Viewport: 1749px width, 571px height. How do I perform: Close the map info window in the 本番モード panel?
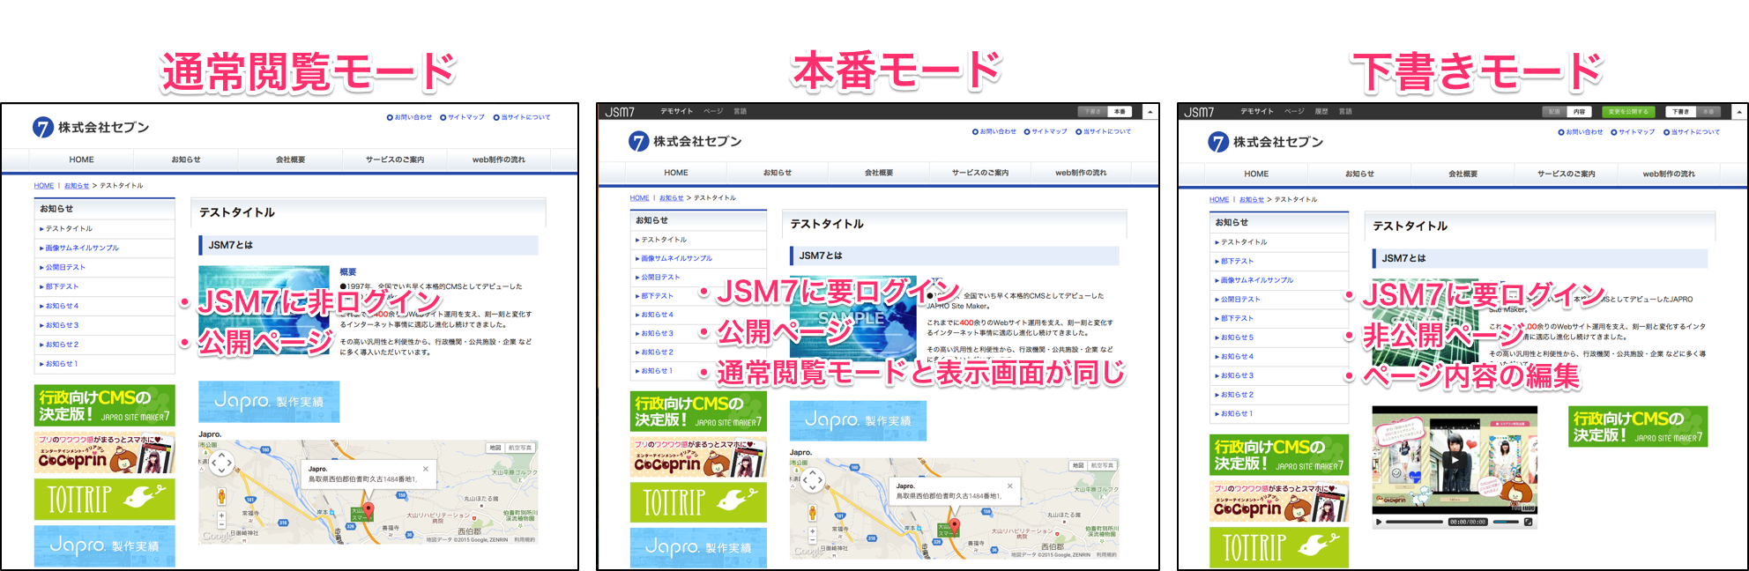click(1010, 486)
